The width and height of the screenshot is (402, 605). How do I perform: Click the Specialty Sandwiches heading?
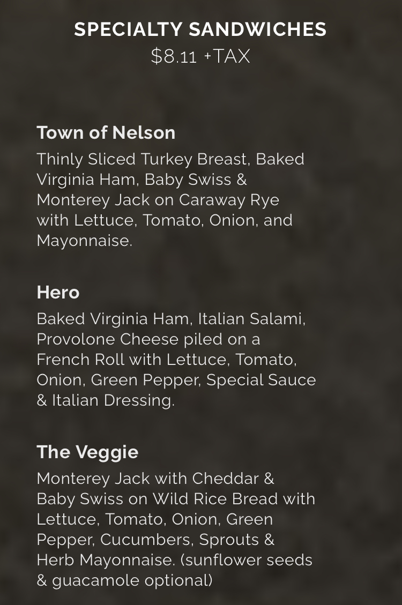(x=200, y=29)
